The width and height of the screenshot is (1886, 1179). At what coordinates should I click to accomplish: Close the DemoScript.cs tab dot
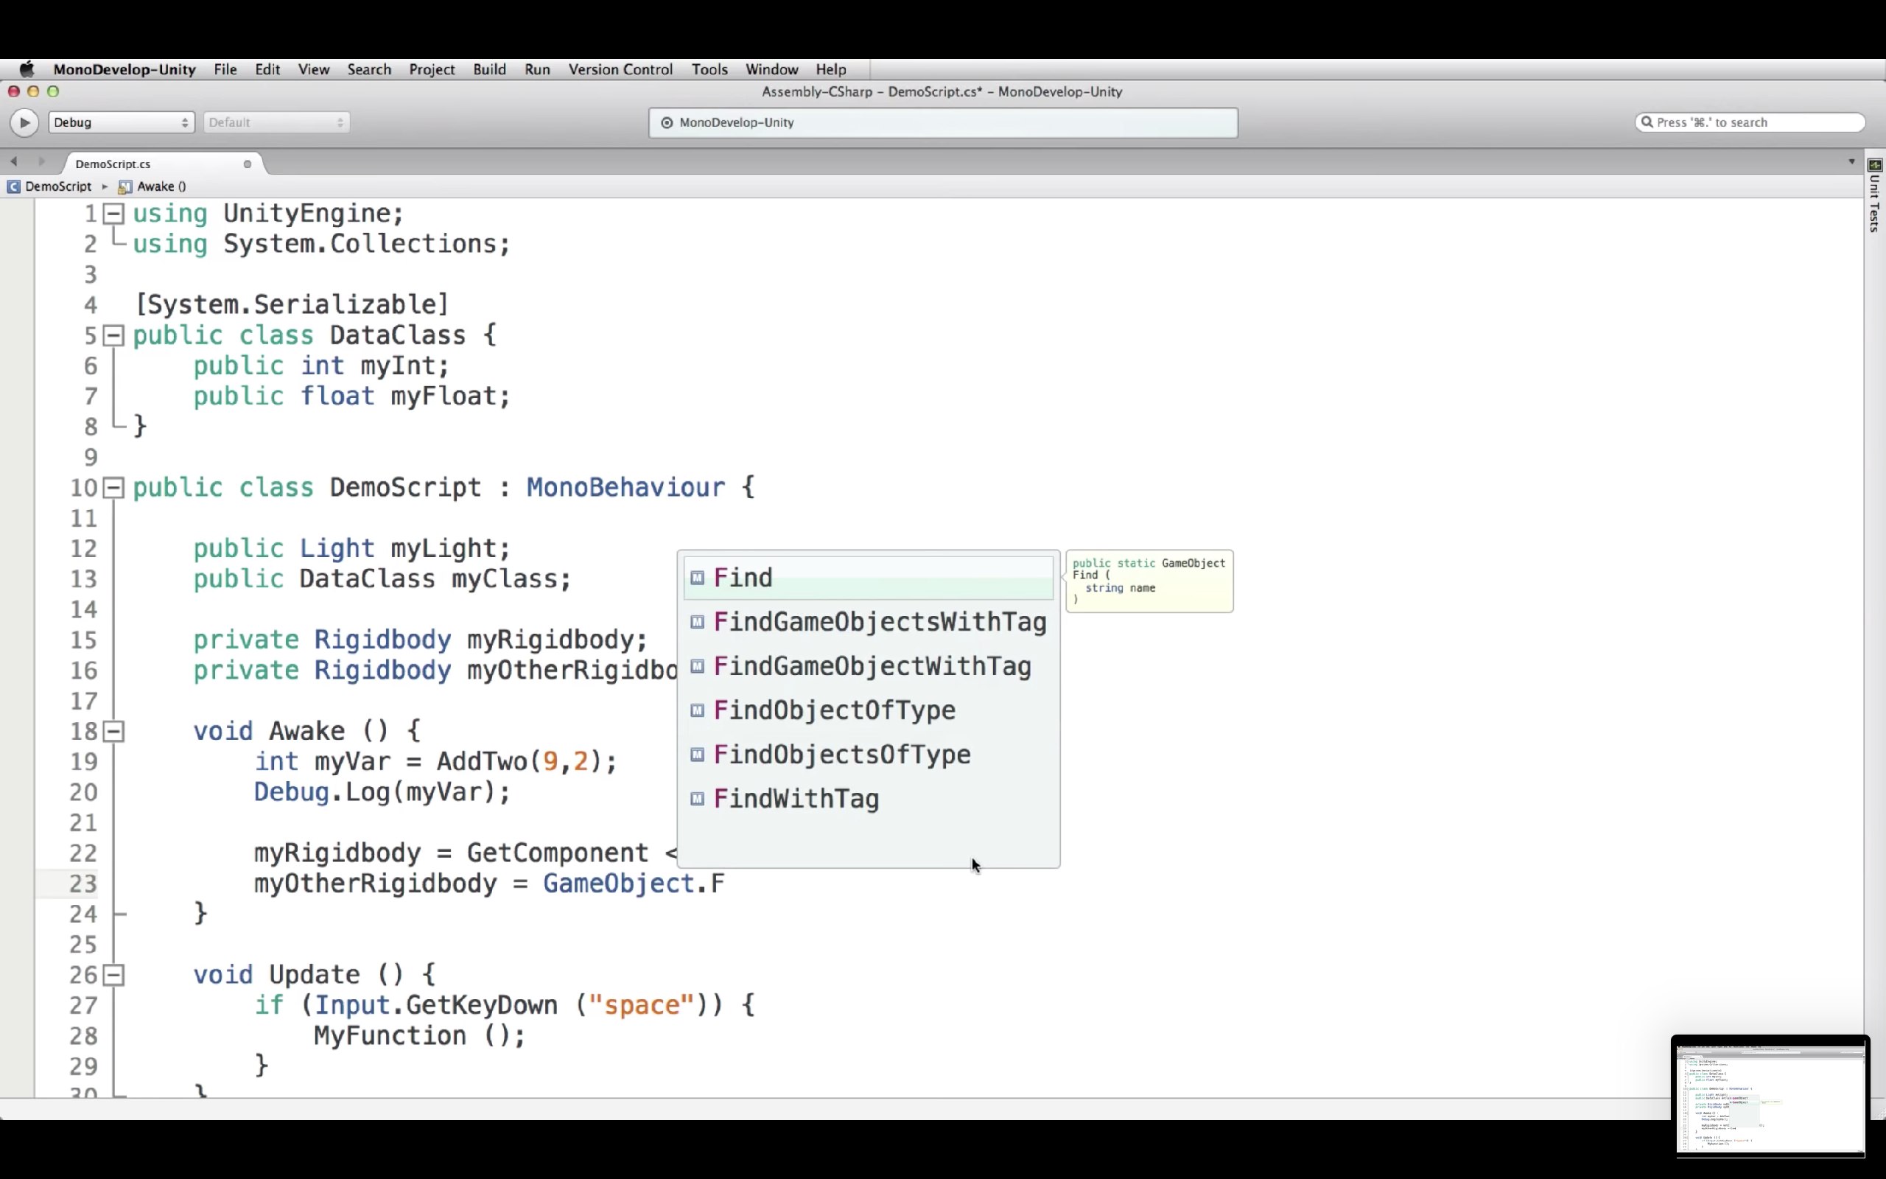click(x=247, y=164)
